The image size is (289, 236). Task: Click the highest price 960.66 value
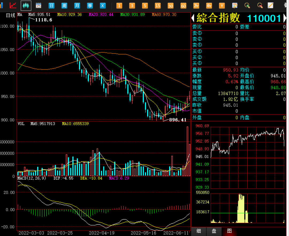pos(278,82)
